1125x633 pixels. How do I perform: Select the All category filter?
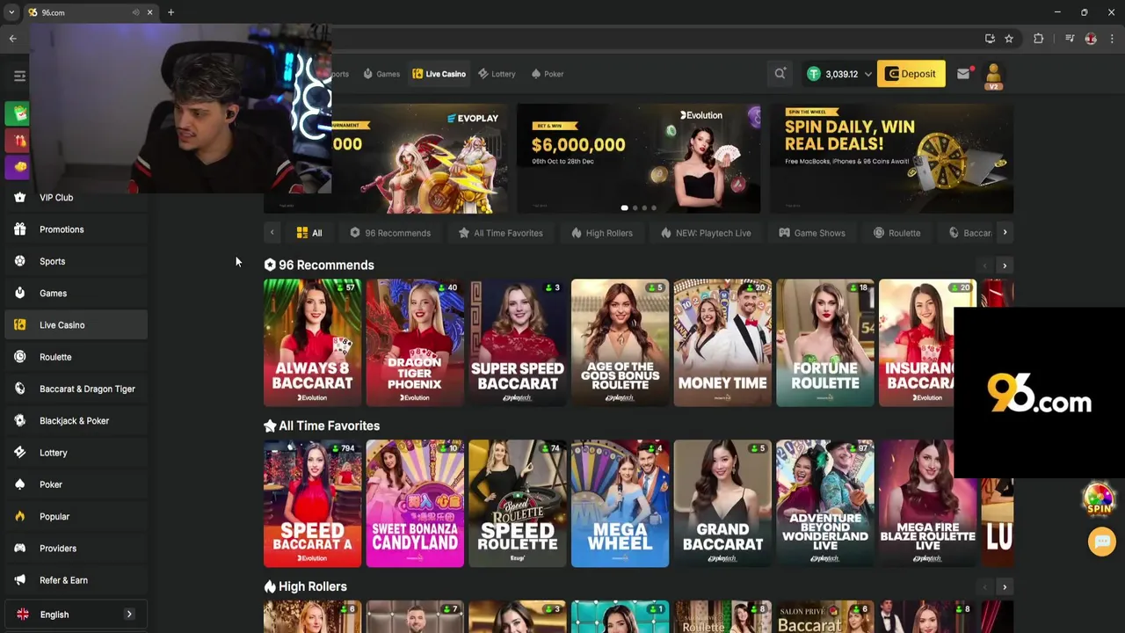point(309,233)
